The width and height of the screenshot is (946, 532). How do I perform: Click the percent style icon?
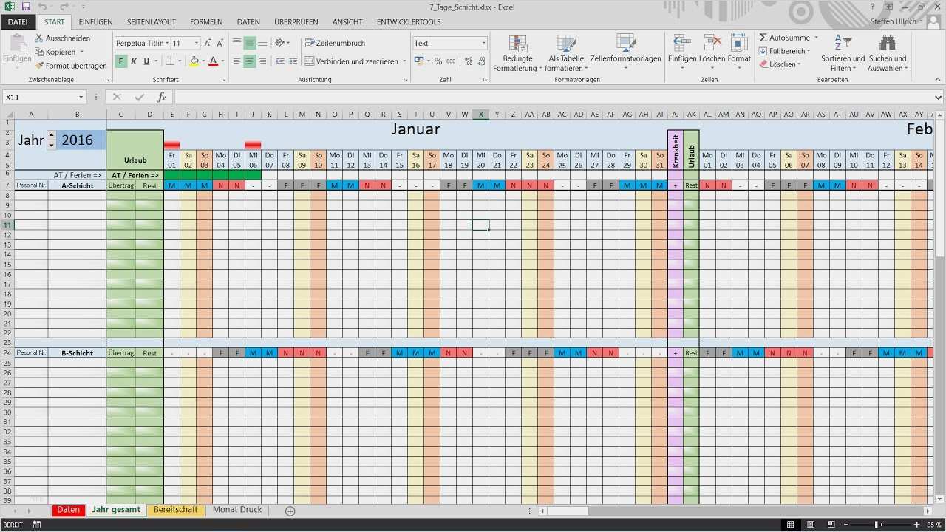tap(438, 61)
